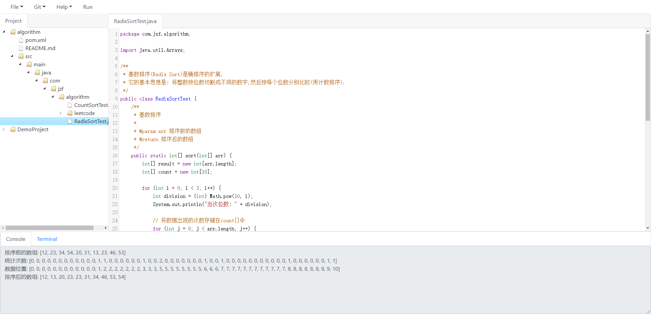Expand the leetcode folder node
Image resolution: width=651 pixels, height=317 pixels.
61,113
